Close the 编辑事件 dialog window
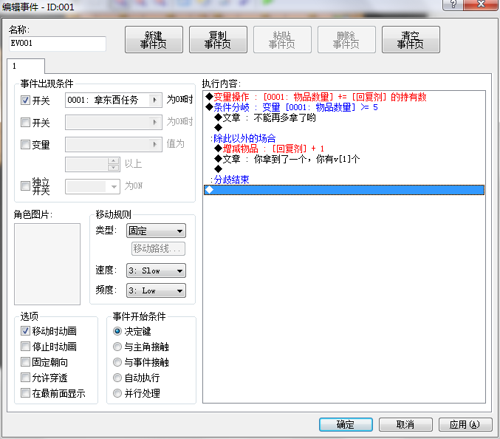Screen dimensions: 500x439 point(481,4)
